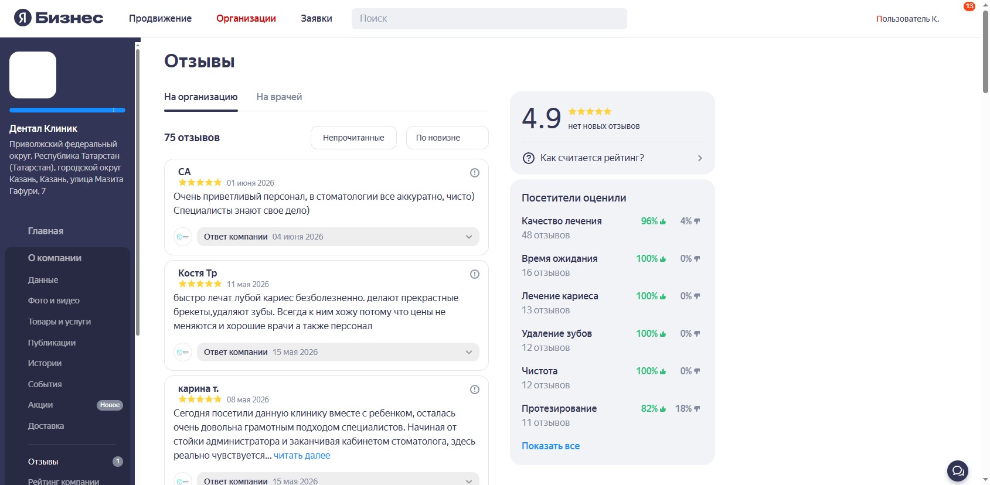Click the 75 отзывов count text
The image size is (990, 485).
pos(192,138)
